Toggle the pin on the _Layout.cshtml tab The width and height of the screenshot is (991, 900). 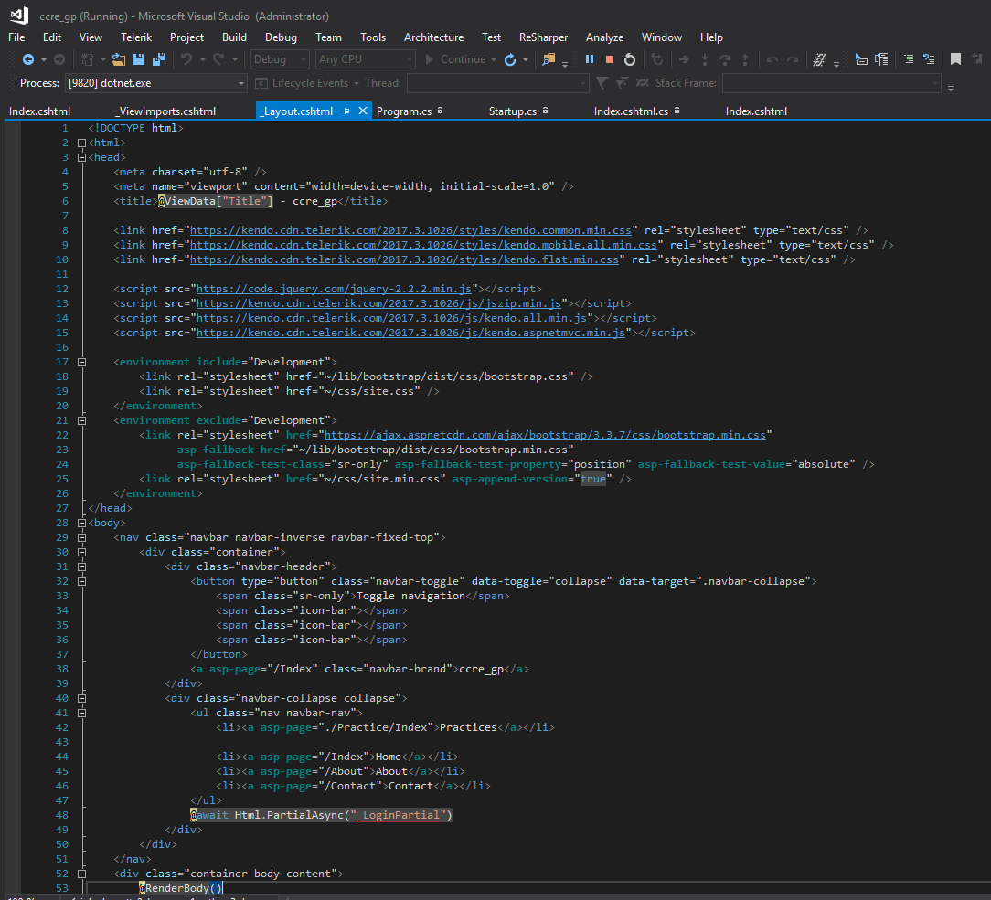[346, 111]
